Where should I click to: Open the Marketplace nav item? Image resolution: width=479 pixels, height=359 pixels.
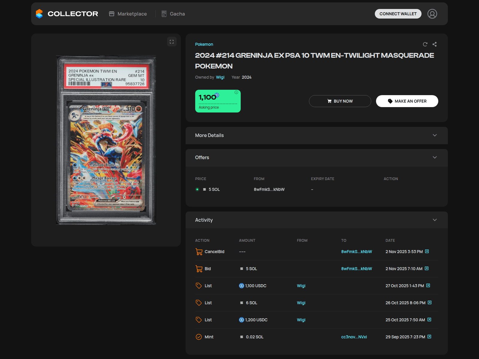128,14
